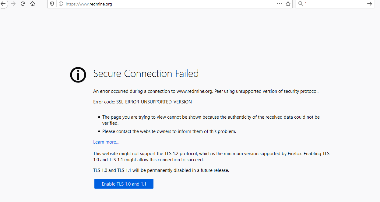The width and height of the screenshot is (380, 202).
Task: Click the Secure Connection Failed heading
Action: click(146, 74)
